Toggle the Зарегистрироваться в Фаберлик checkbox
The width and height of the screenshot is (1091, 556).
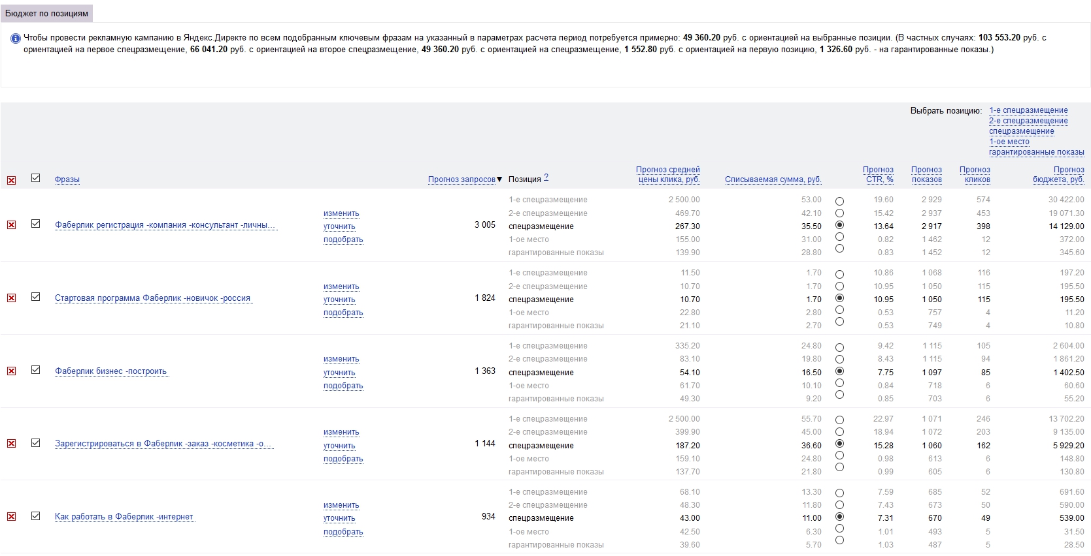coord(36,442)
